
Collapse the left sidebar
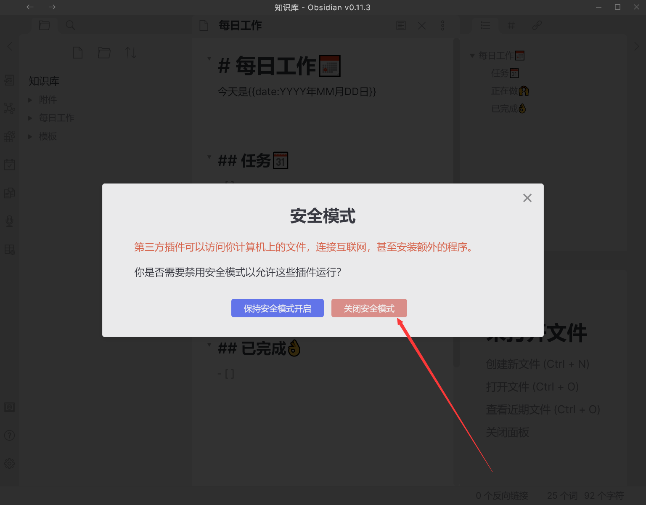[x=10, y=46]
